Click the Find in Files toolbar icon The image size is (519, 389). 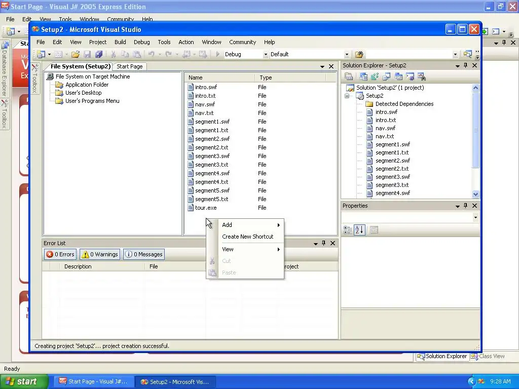pyautogui.click(x=359, y=54)
